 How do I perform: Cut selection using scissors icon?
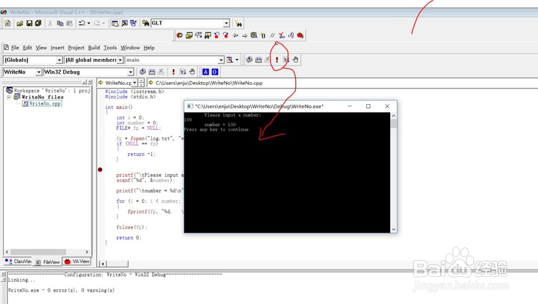click(x=50, y=23)
